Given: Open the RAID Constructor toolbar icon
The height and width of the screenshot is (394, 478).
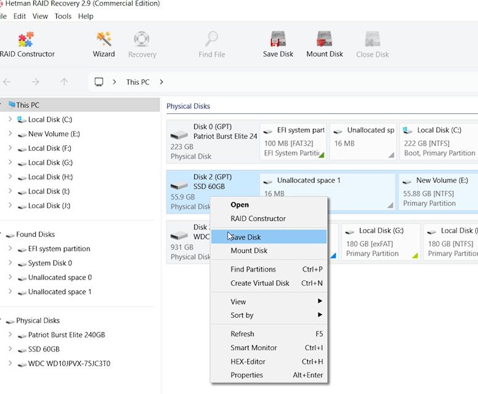Looking at the screenshot, I should point(26,39).
